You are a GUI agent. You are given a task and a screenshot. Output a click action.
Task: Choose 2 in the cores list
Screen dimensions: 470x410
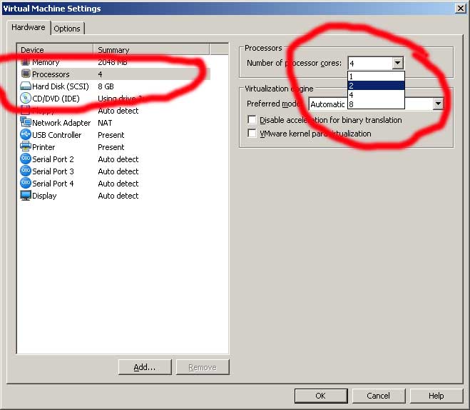point(376,85)
